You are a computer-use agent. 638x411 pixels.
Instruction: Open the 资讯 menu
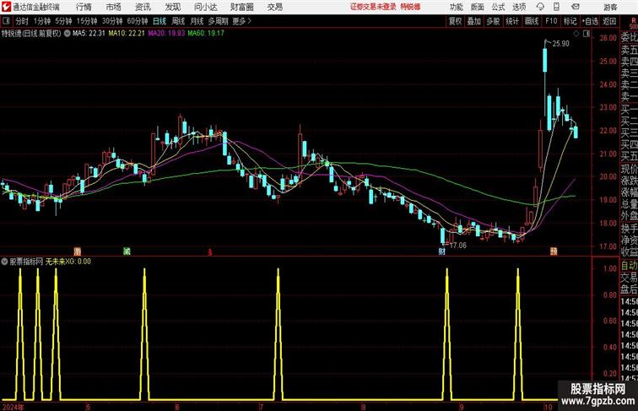click(143, 7)
